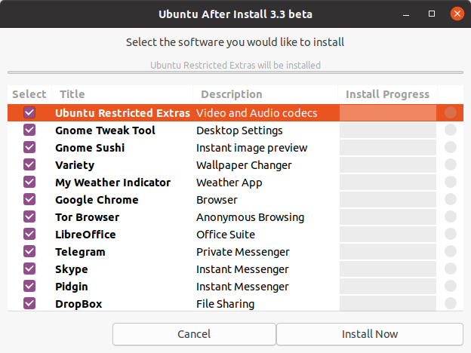
Task: Click status circle for Pidgin row
Action: (x=451, y=287)
